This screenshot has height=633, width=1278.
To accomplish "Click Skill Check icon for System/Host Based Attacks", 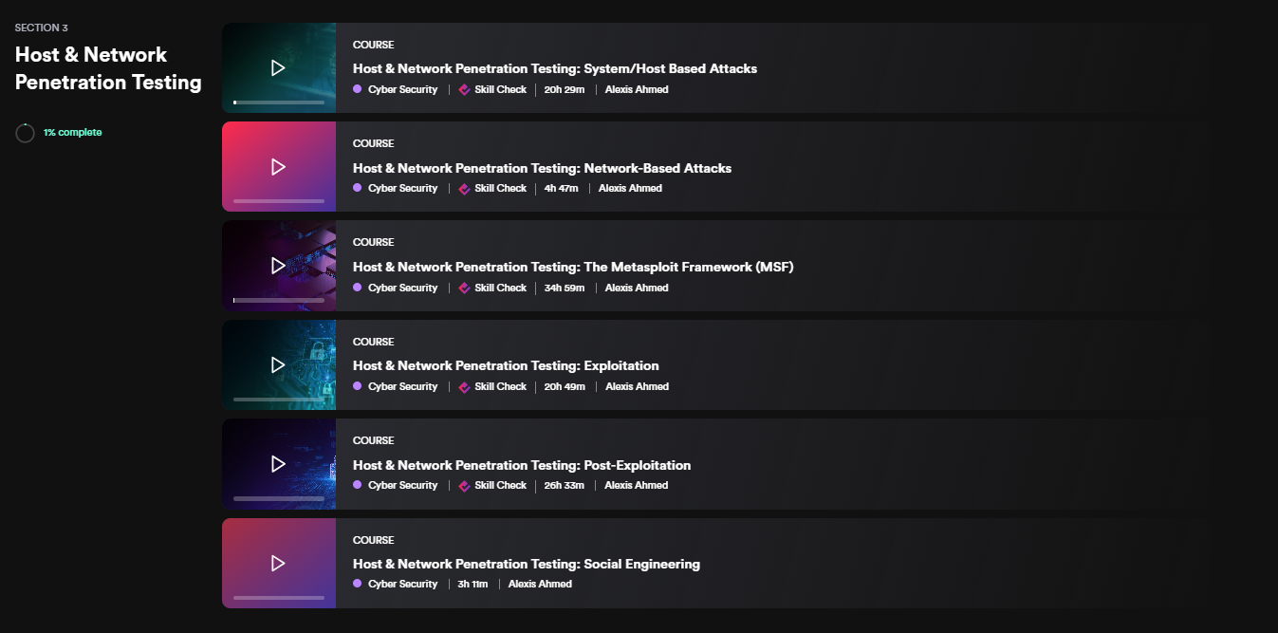I will coord(464,90).
